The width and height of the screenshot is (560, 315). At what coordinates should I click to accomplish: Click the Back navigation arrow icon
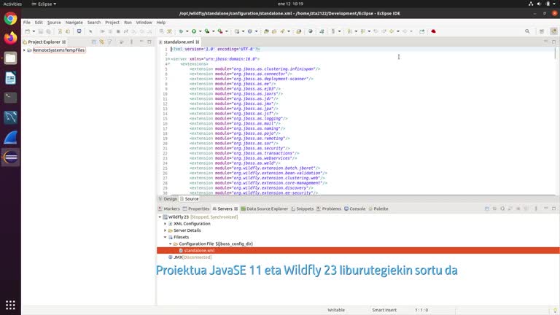click(392, 31)
